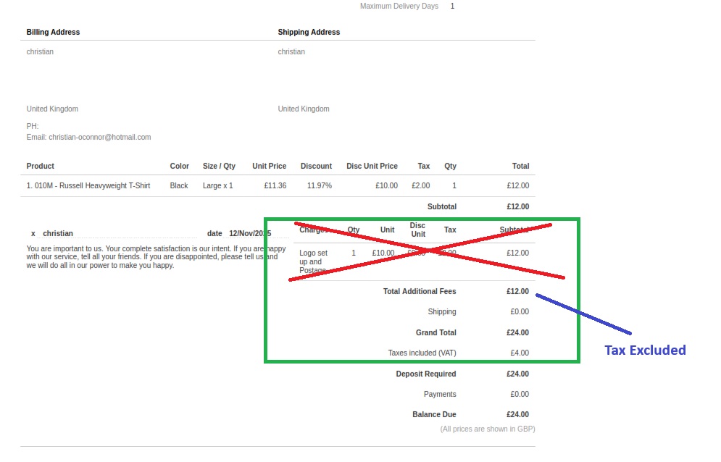Click the Billing Address heading
721x462 pixels.
pos(53,32)
